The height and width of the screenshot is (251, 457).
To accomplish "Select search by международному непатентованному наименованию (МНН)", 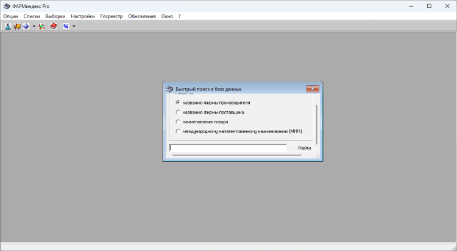I will pyautogui.click(x=239, y=131).
